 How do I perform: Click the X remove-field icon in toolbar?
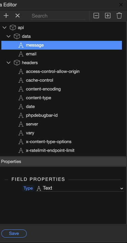[18, 16]
